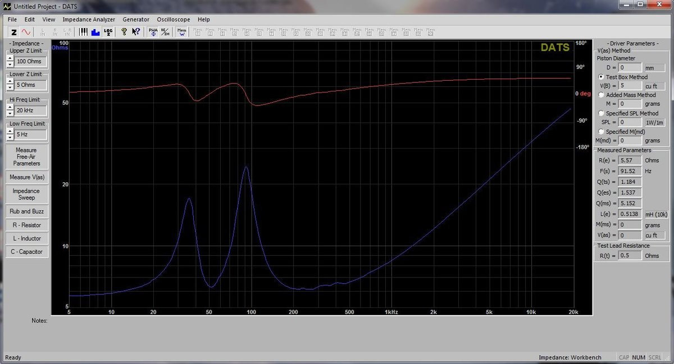Click the red sine wave generator icon
674x364 pixels.
coord(26,32)
